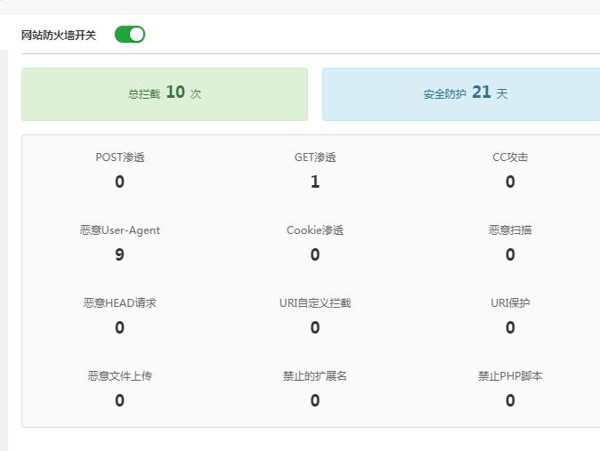
Task: Select the 恶意文件上传 label
Action: pos(120,376)
